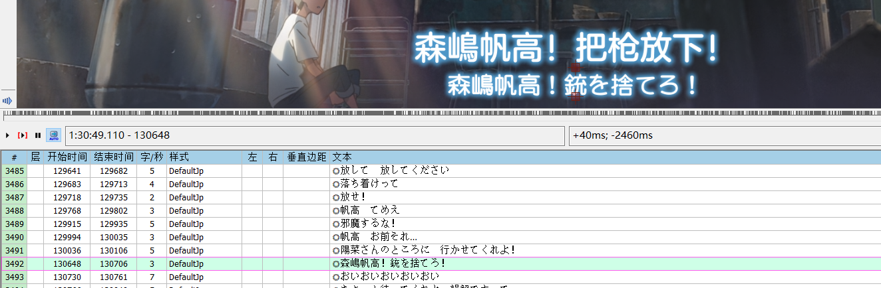Click the line text 森嶋帆高! 銃を捨てろ!
881x288 pixels.
393,263
